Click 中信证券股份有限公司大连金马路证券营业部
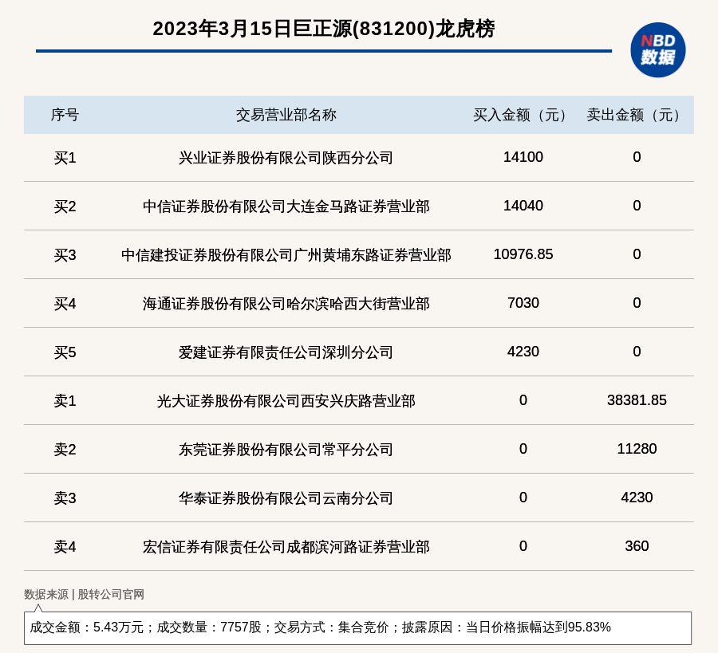This screenshot has width=718, height=653. coord(286,207)
